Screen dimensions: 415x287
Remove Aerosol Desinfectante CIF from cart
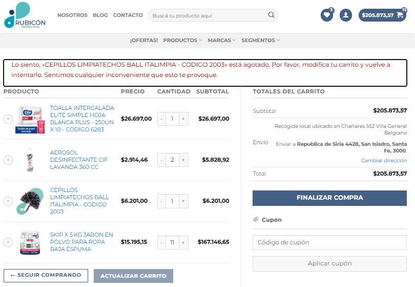click(8, 160)
